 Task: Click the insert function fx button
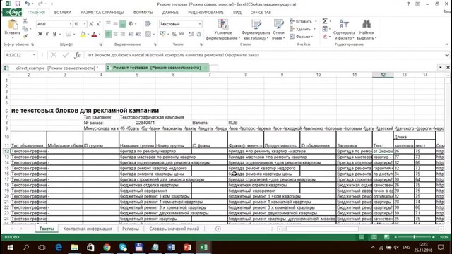pos(77,55)
